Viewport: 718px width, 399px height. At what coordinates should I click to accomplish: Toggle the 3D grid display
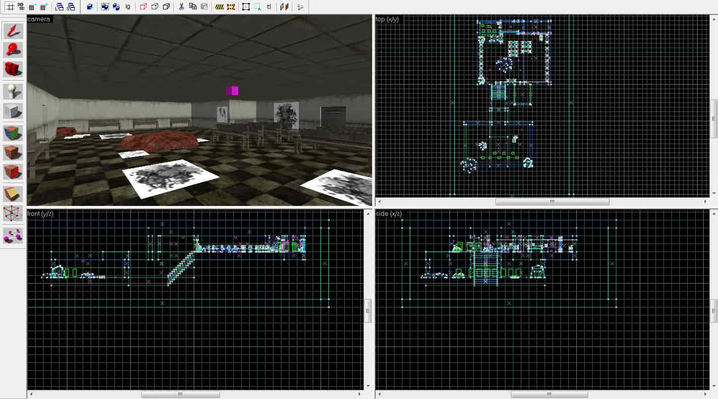coord(21,7)
